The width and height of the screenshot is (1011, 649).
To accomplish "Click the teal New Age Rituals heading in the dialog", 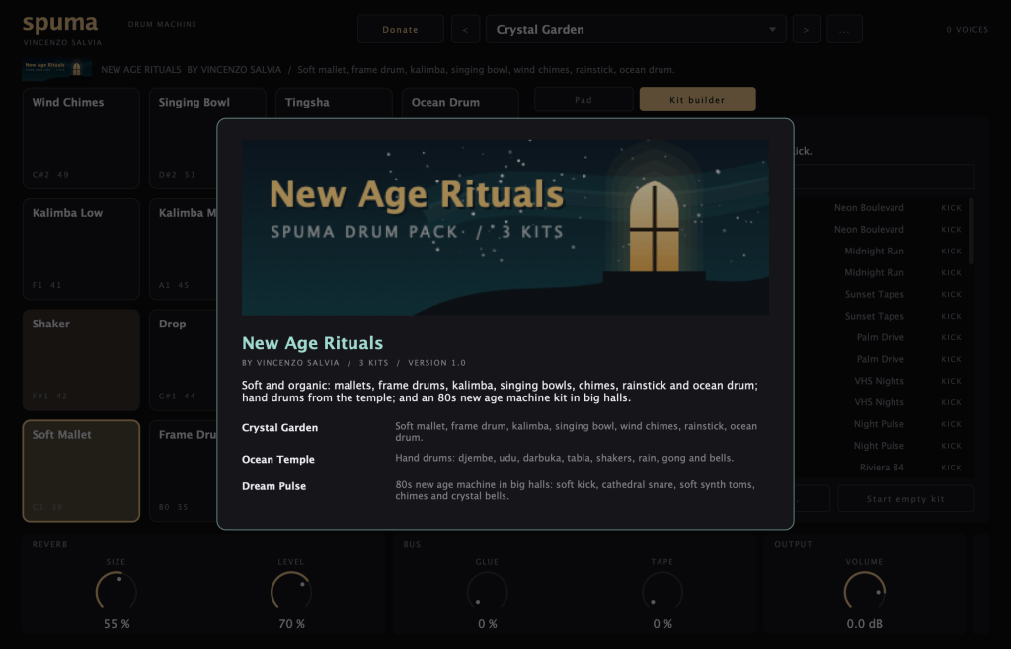I will pyautogui.click(x=312, y=343).
